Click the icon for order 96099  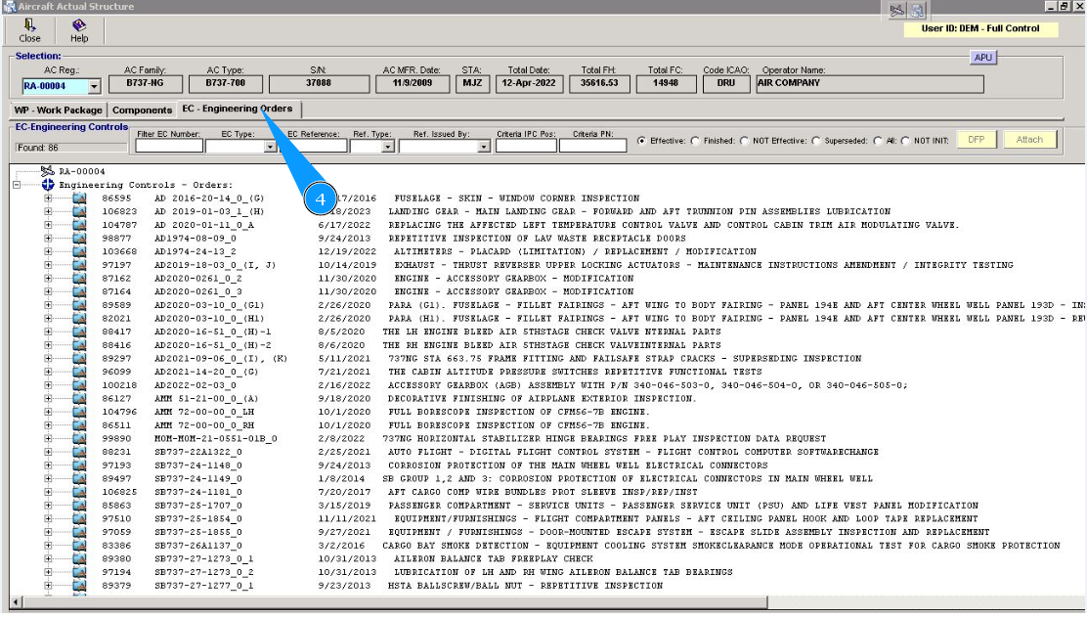[x=79, y=372]
